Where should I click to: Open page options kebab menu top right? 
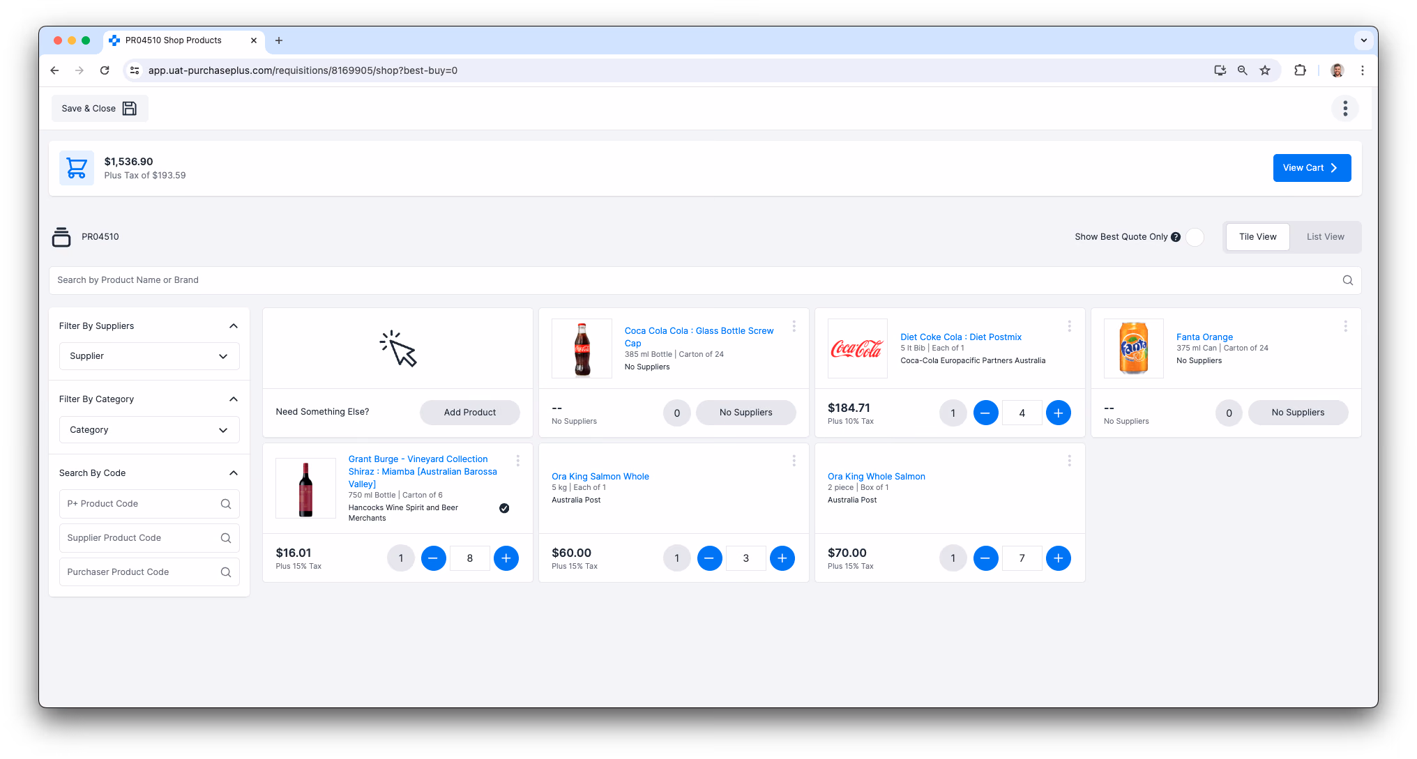click(1345, 108)
